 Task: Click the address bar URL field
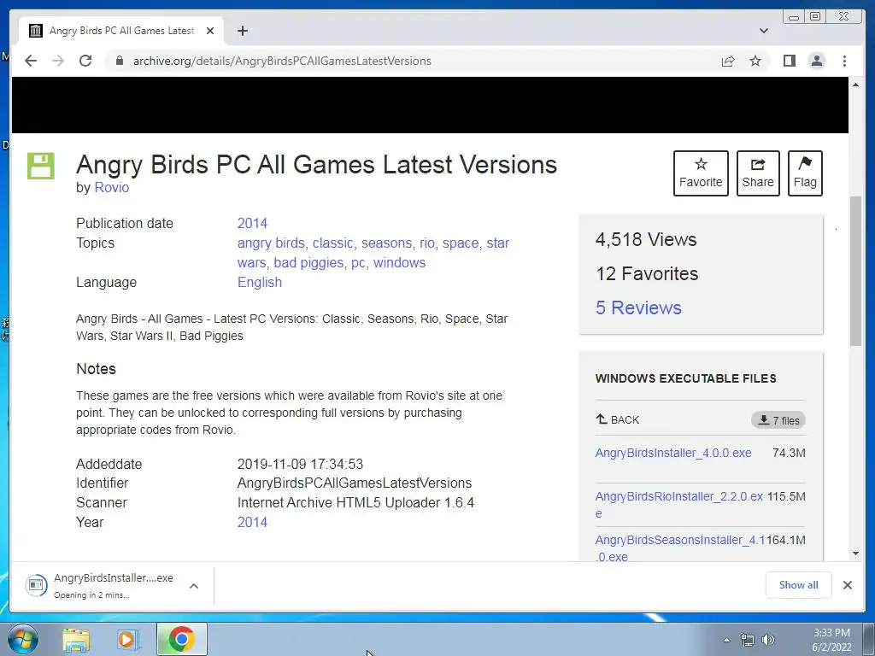pyautogui.click(x=282, y=61)
